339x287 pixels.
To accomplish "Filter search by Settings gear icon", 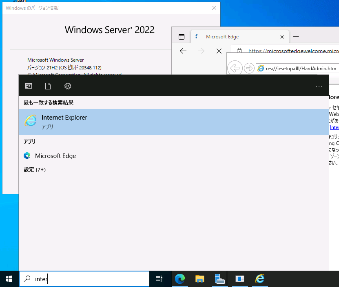I will (68, 86).
